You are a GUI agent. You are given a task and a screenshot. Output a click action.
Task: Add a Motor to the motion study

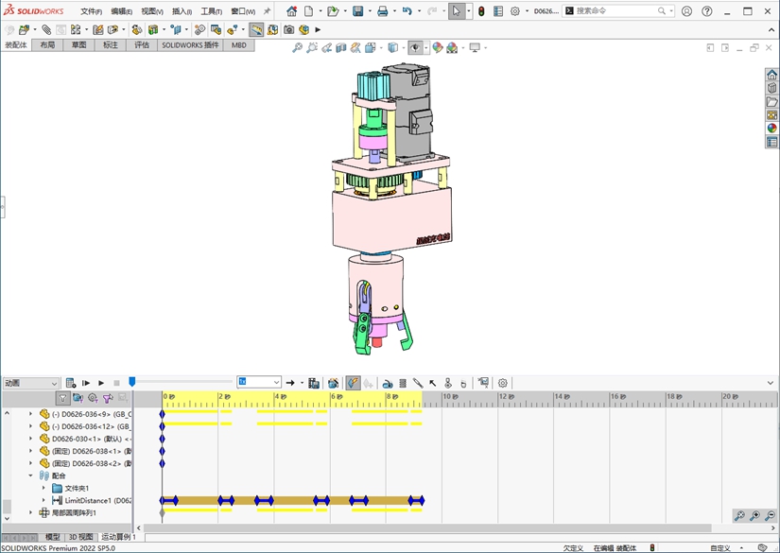[x=388, y=383]
